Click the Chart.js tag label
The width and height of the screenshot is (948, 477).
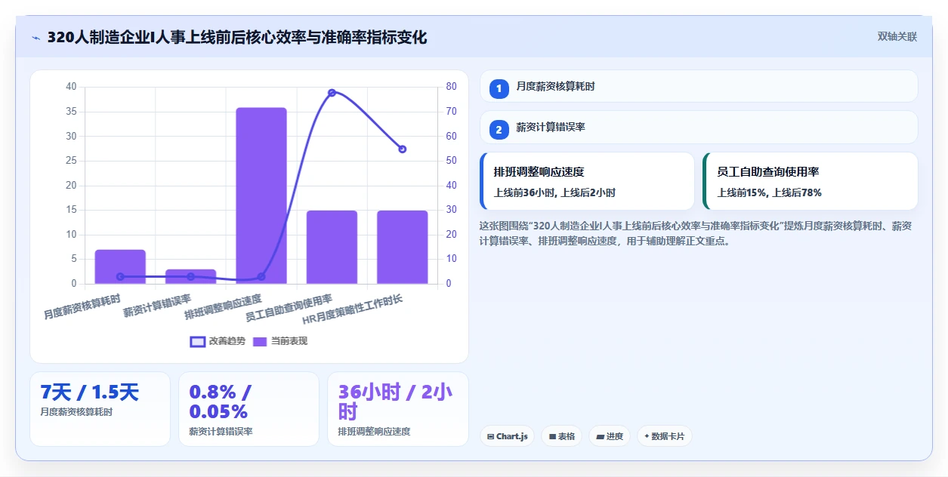514,436
